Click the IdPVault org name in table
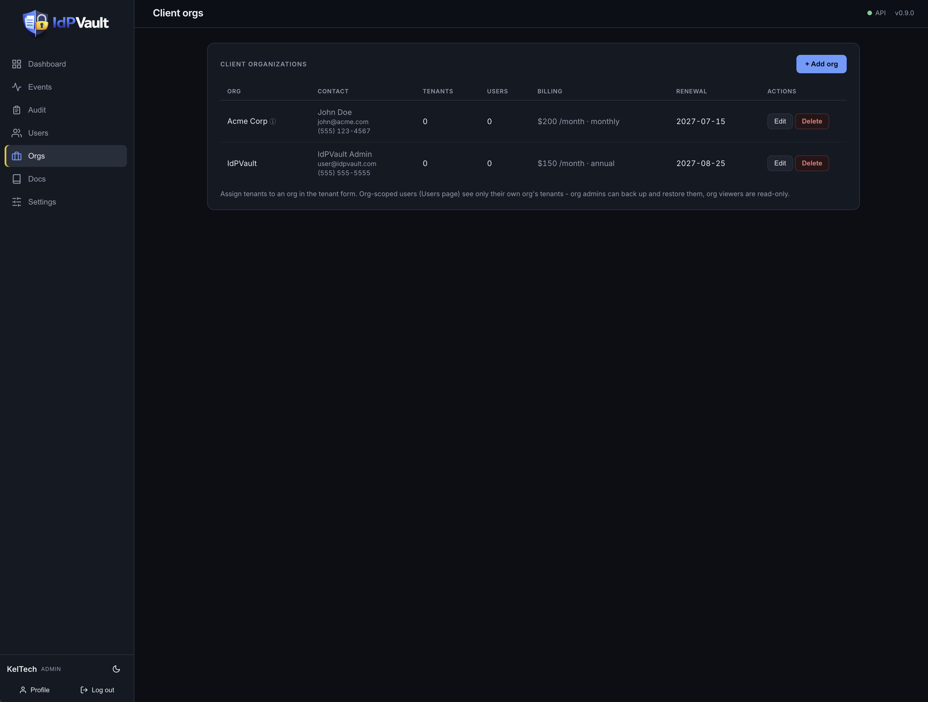This screenshot has height=702, width=928. point(242,163)
